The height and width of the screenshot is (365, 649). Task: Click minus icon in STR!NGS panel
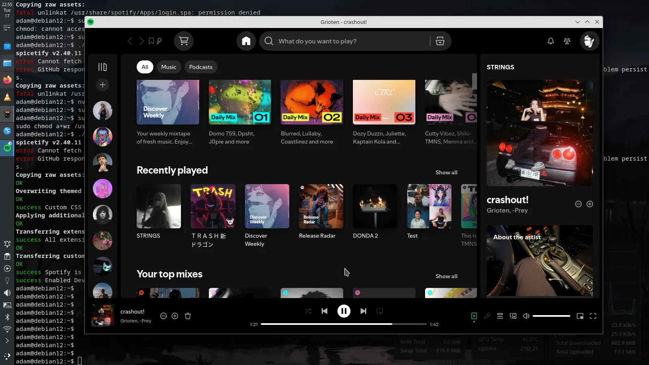(578, 204)
